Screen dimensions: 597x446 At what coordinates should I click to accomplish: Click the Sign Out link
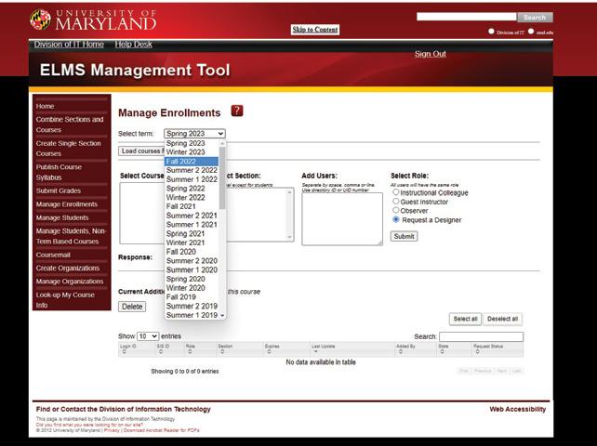click(431, 54)
